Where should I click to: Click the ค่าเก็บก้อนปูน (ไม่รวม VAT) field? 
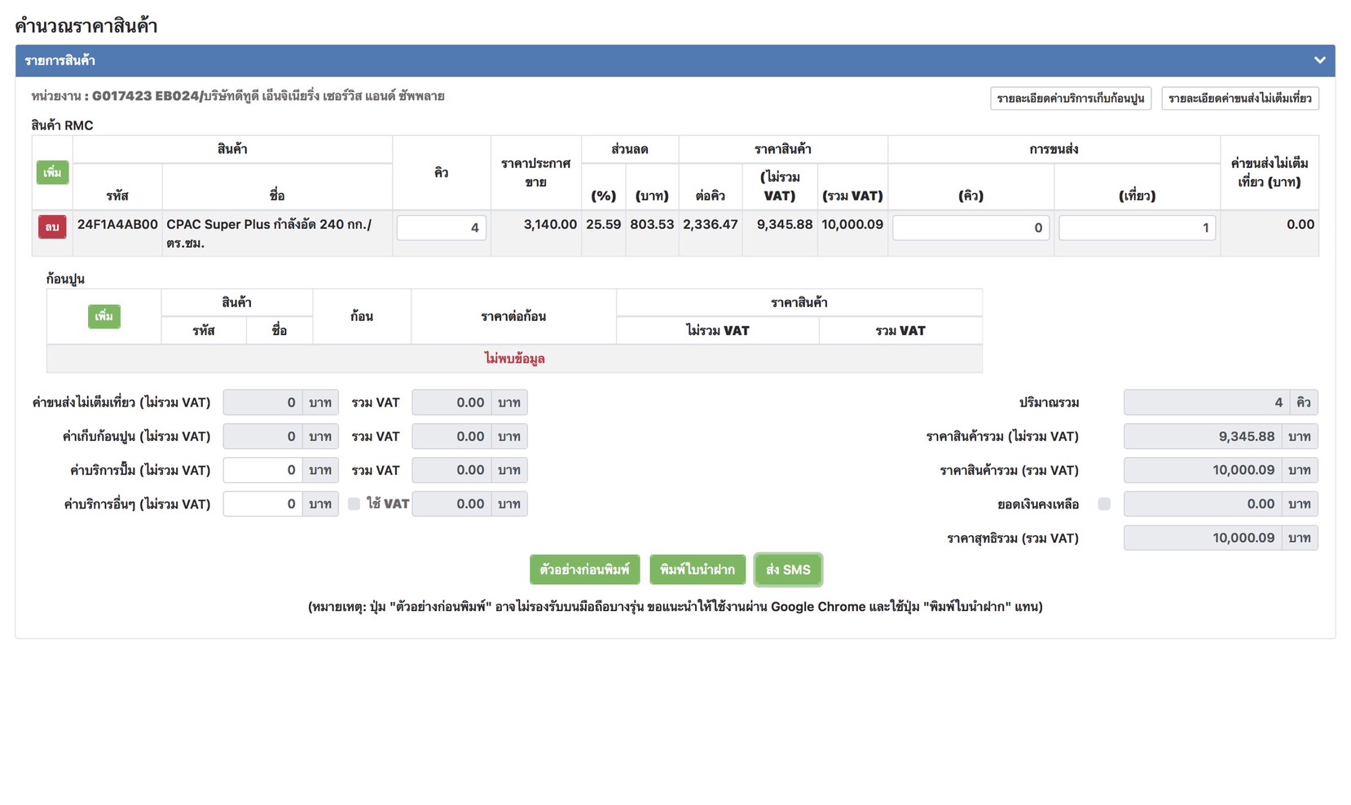[x=262, y=437]
